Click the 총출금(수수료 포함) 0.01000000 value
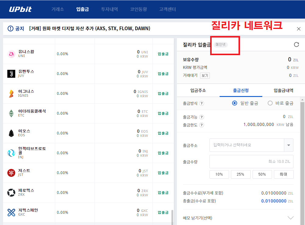The width and height of the screenshot is (305, 225). 274,201
